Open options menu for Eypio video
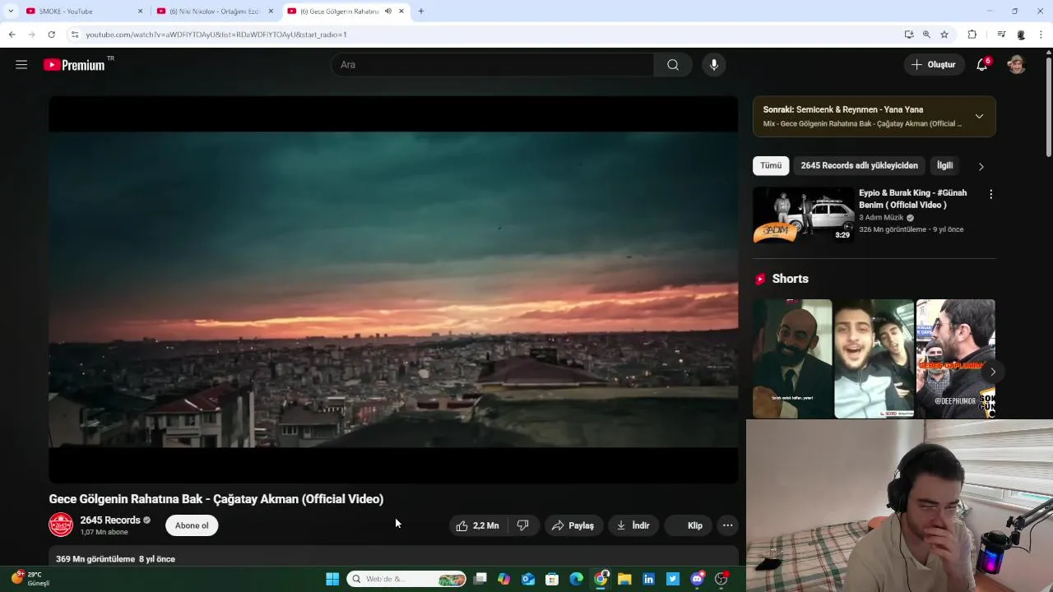The height and width of the screenshot is (592, 1053). pyautogui.click(x=990, y=195)
